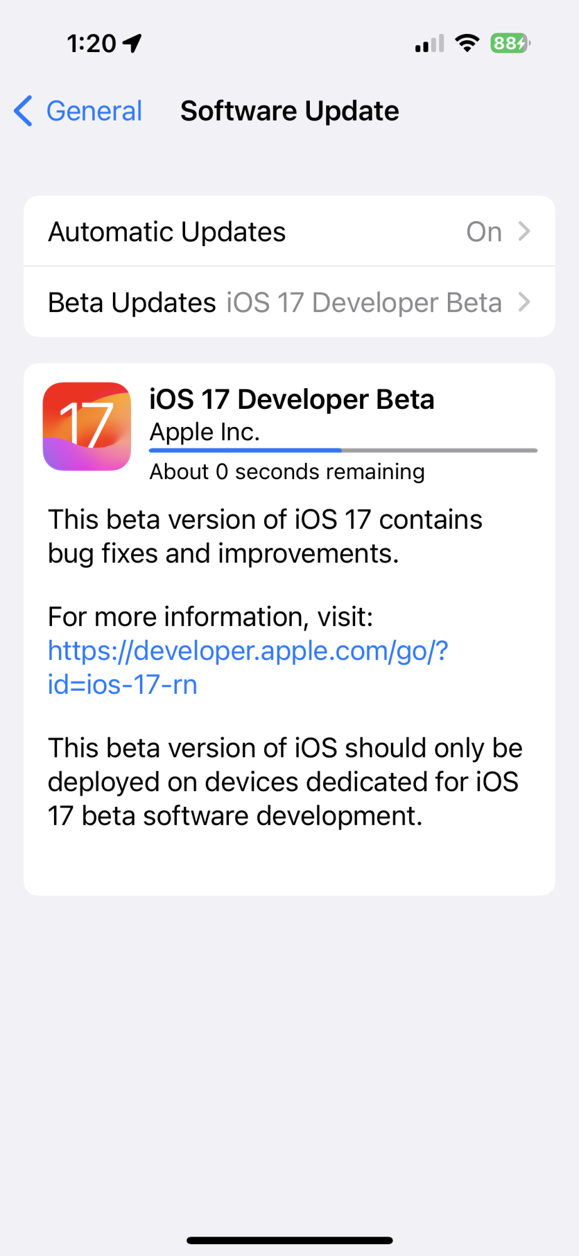Expand Beta Updates using its chevron
Image resolution: width=579 pixels, height=1256 pixels.
coord(524,303)
